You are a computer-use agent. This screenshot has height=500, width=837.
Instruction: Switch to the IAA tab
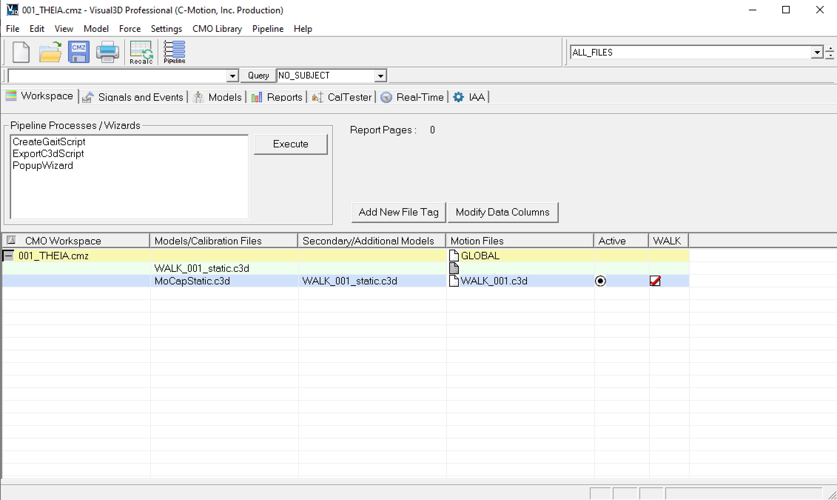coord(469,97)
